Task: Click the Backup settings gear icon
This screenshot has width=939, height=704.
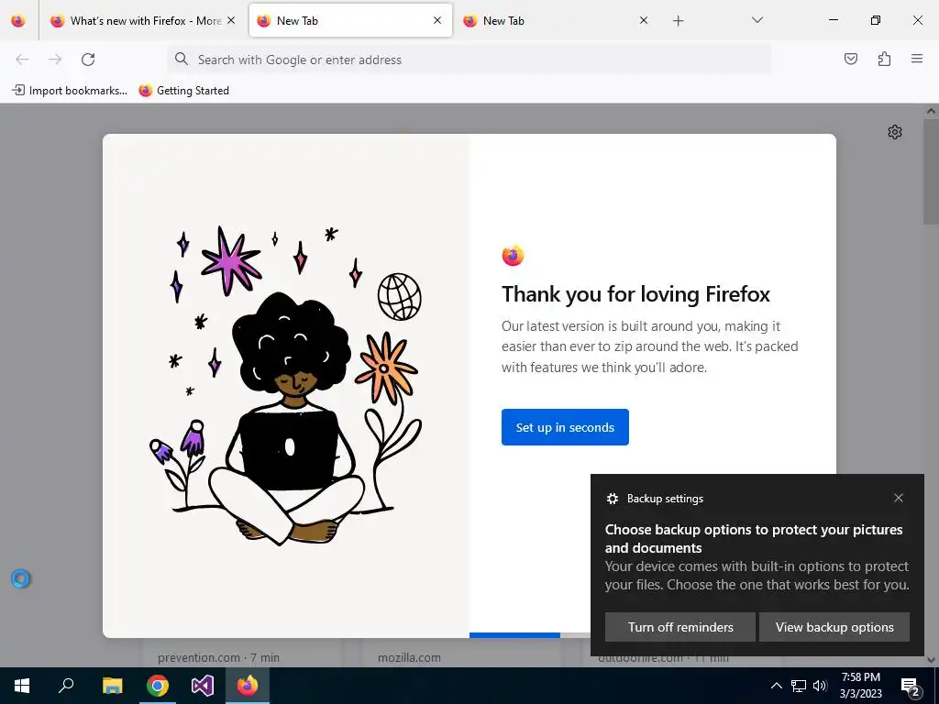Action: 612,499
